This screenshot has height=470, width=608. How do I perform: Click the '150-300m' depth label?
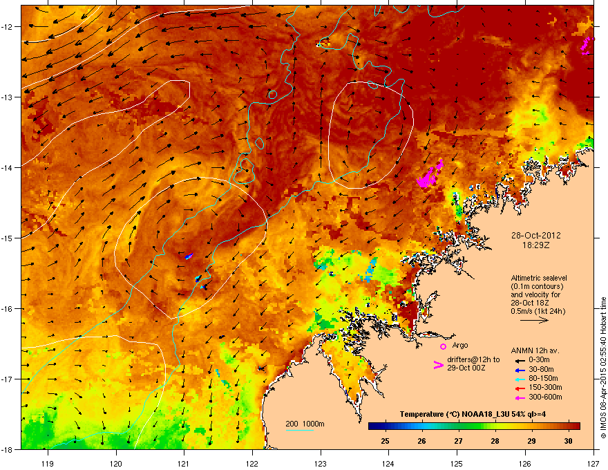pos(545,387)
